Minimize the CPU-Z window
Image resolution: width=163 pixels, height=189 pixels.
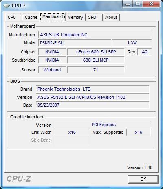click(x=128, y=4)
